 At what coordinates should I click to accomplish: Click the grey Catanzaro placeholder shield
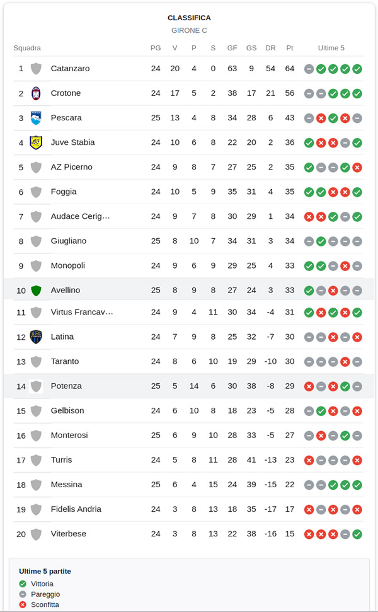36,69
